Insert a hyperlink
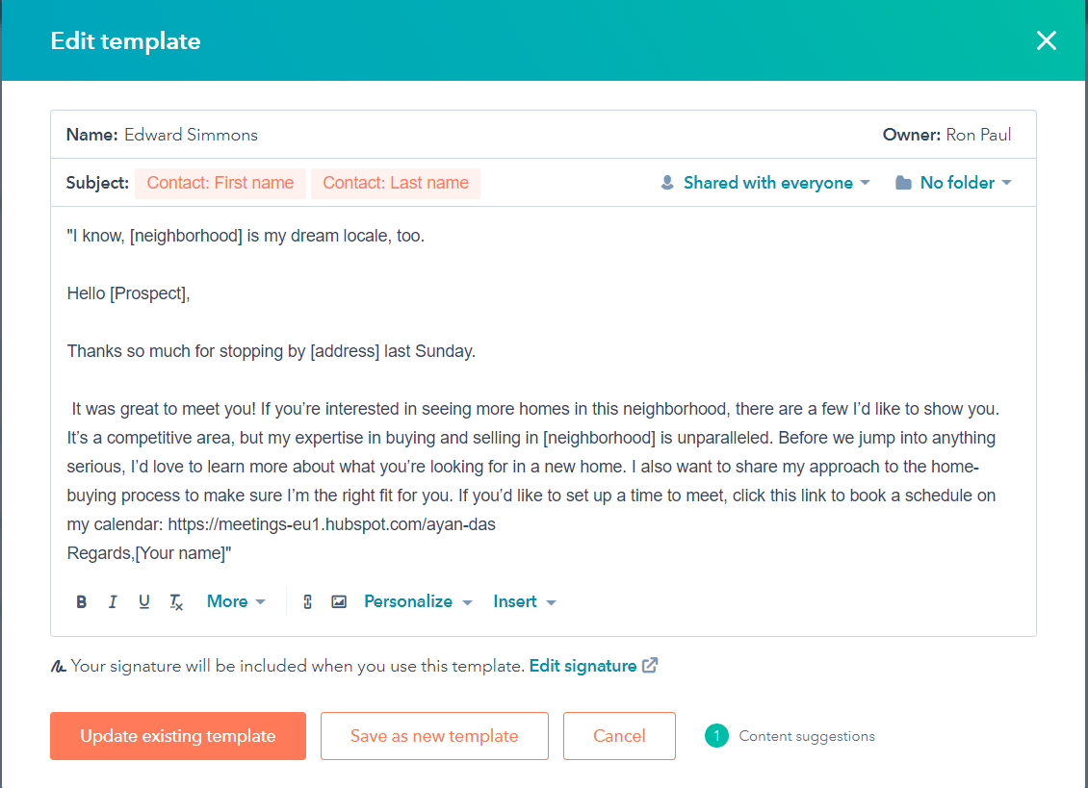The image size is (1088, 788). coord(307,601)
